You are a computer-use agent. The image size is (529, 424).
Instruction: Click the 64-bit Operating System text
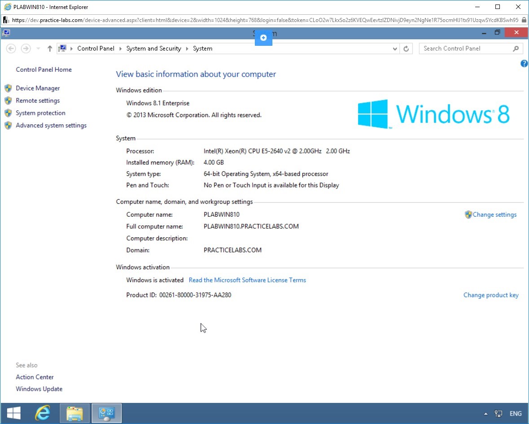pyautogui.click(x=266, y=174)
